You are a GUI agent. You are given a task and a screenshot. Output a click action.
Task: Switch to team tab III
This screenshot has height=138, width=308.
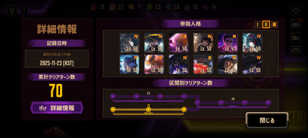click(274, 25)
